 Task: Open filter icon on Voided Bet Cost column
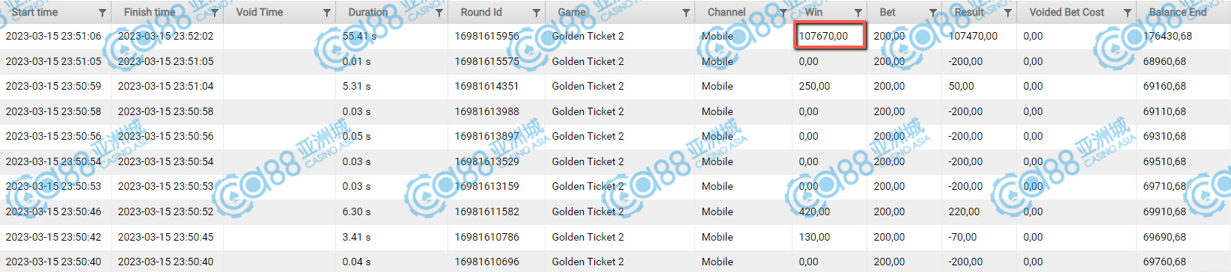(x=1128, y=13)
